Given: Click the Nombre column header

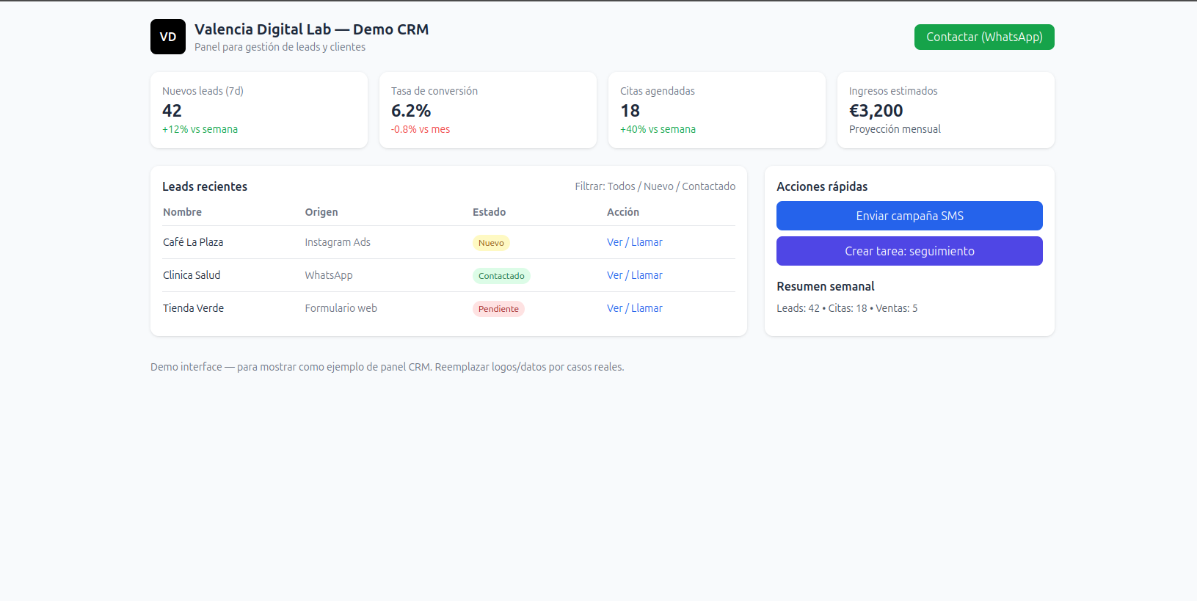Looking at the screenshot, I should (x=182, y=212).
